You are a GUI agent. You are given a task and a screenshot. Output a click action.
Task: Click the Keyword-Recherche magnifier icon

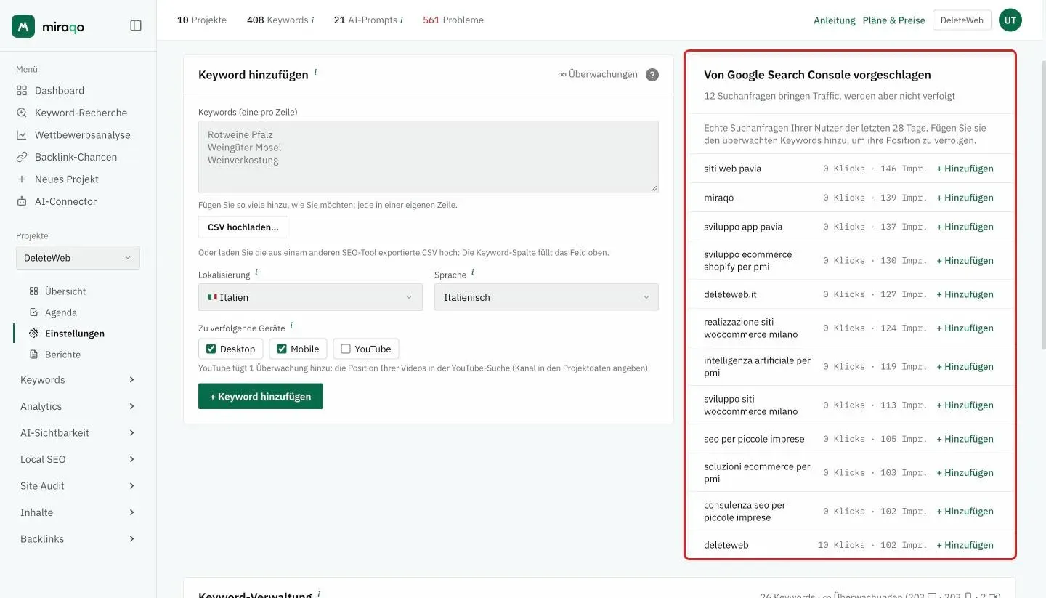[22, 113]
